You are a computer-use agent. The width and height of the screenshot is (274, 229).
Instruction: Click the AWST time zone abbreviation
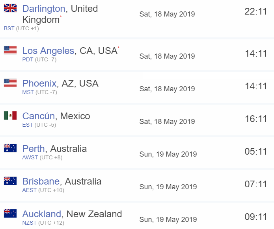pos(30,157)
